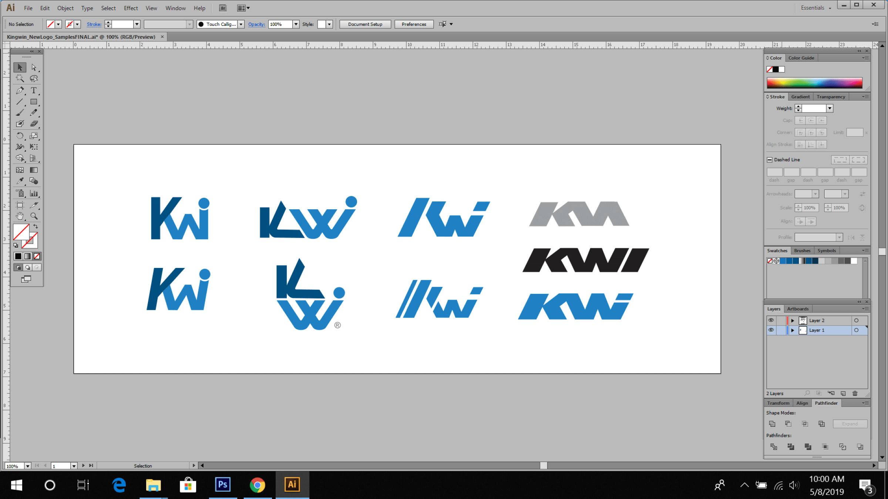This screenshot has width=888, height=499.
Task: Open the Object menu
Action: coord(65,8)
